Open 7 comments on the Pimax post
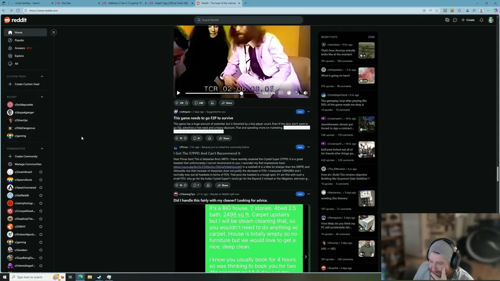The image size is (500, 281). coord(196,185)
